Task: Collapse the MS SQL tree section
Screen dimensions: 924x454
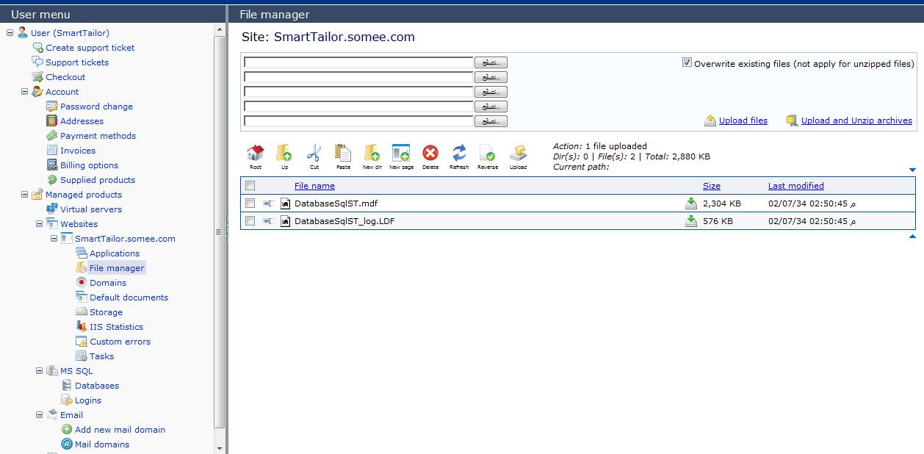Action: (x=40, y=371)
